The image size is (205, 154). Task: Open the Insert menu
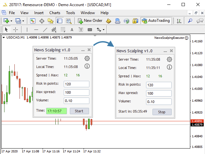coord(39,13)
